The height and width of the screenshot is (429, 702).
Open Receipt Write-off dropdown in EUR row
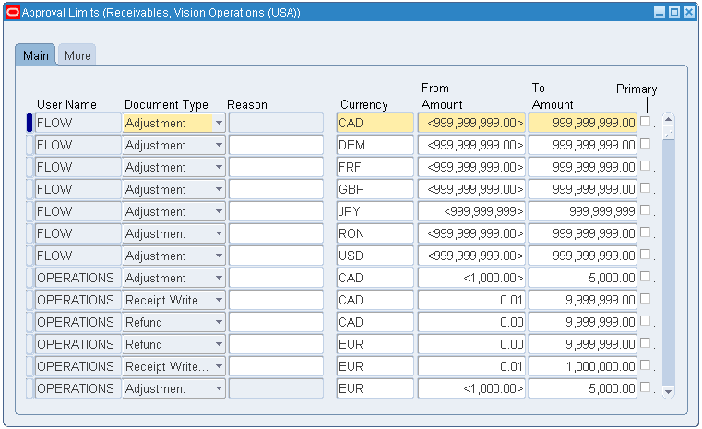click(x=219, y=366)
